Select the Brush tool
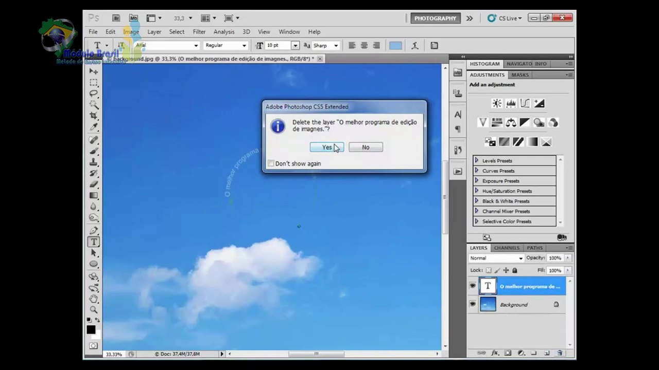 pos(94,151)
